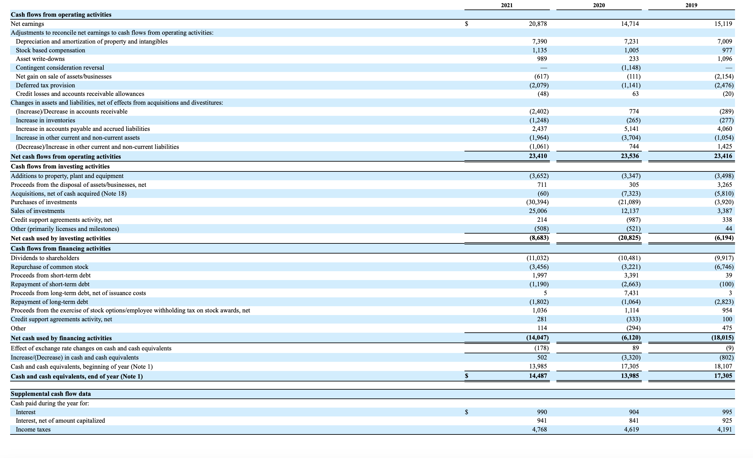Select the 23,410 operating cash flow total
753x458 pixels.
click(538, 156)
